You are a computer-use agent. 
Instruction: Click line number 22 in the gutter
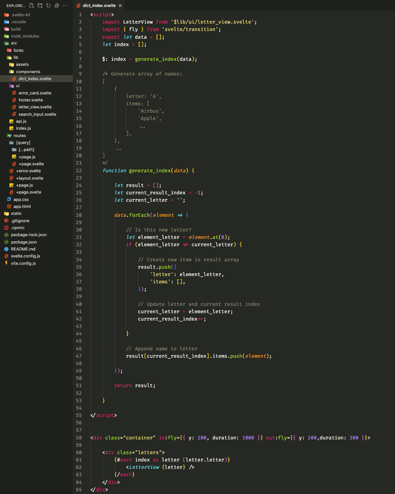pyautogui.click(x=79, y=170)
